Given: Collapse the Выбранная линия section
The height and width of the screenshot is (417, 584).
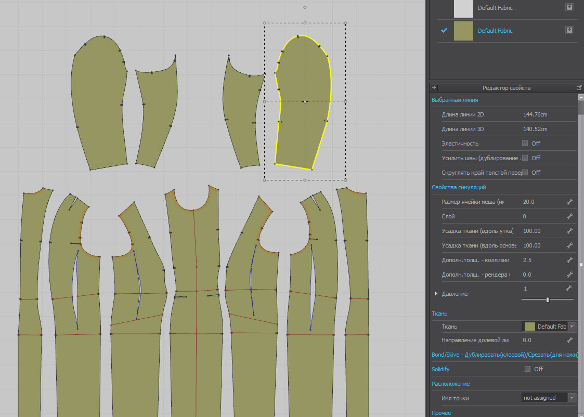Looking at the screenshot, I should 455,100.
